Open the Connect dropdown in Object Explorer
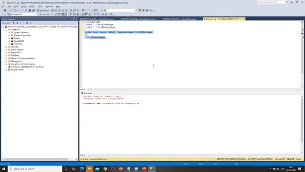The width and height of the screenshot is (305, 172). click(x=6, y=23)
